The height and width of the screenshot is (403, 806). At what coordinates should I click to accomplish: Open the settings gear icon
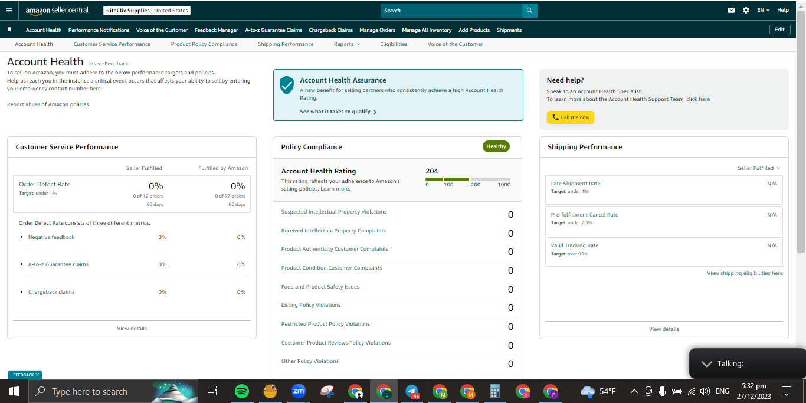pos(746,10)
